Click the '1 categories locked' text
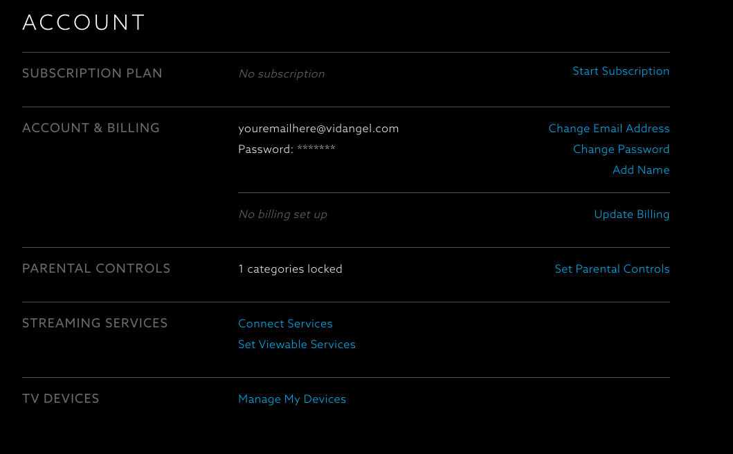The height and width of the screenshot is (454, 733). click(x=290, y=269)
